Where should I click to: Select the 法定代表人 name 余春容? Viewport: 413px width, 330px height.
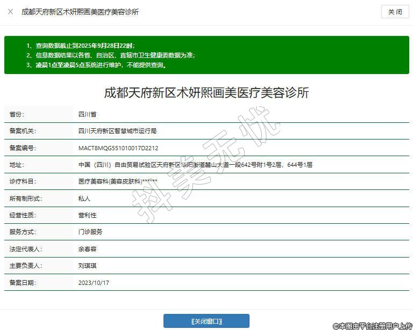click(87, 249)
